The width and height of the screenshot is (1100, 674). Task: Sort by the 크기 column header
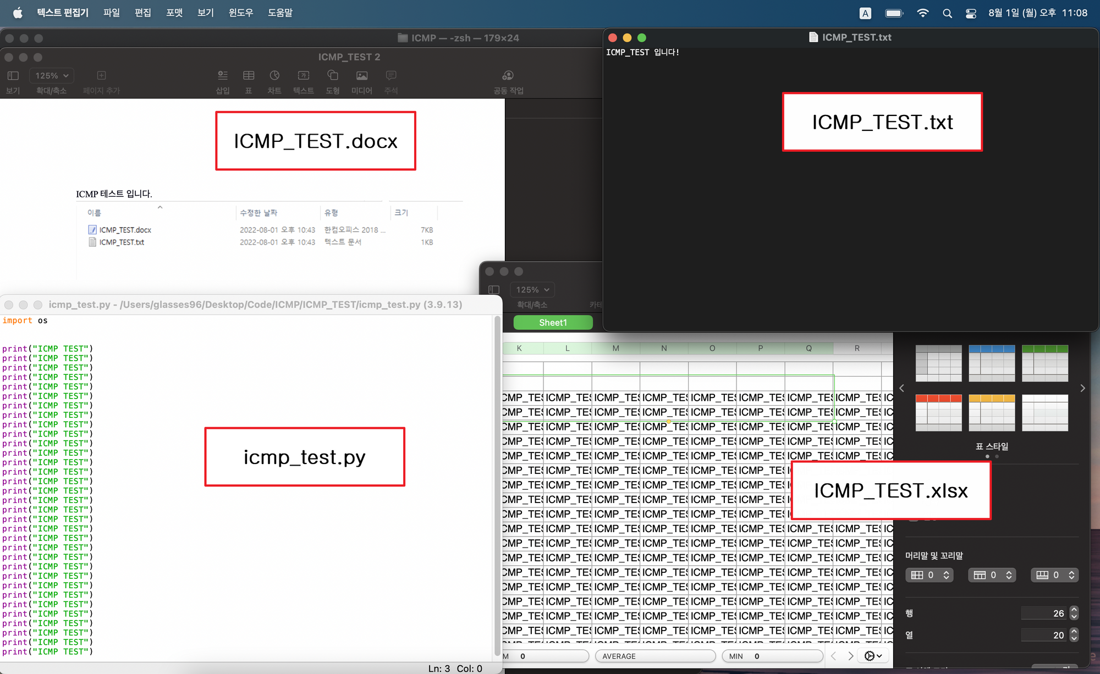tap(402, 213)
